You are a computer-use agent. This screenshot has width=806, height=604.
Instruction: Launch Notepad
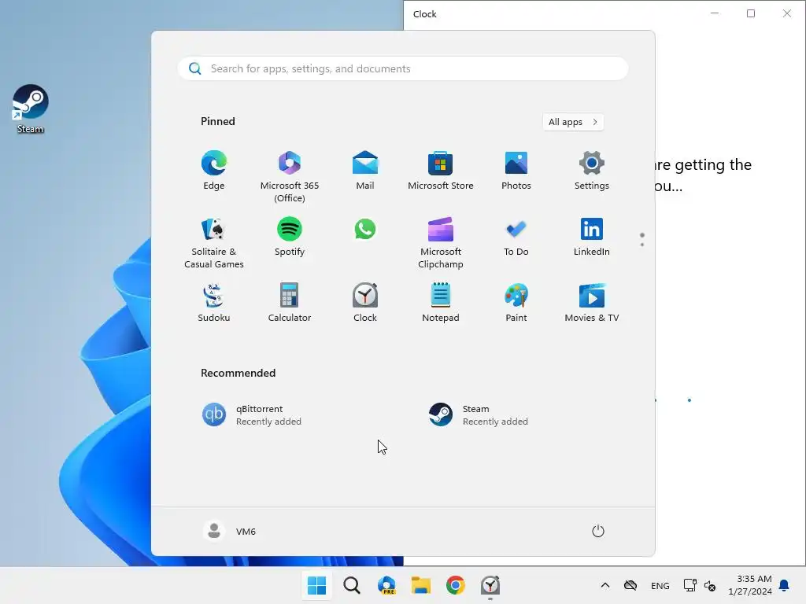point(441,303)
